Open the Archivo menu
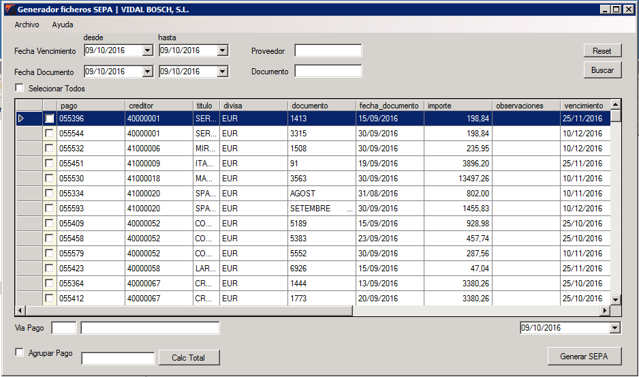Screen dimensions: 639x377 (x=27, y=25)
